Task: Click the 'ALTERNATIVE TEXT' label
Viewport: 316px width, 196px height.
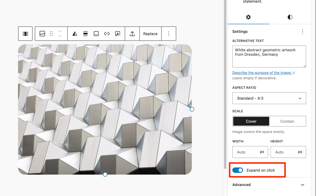Action: click(x=248, y=41)
